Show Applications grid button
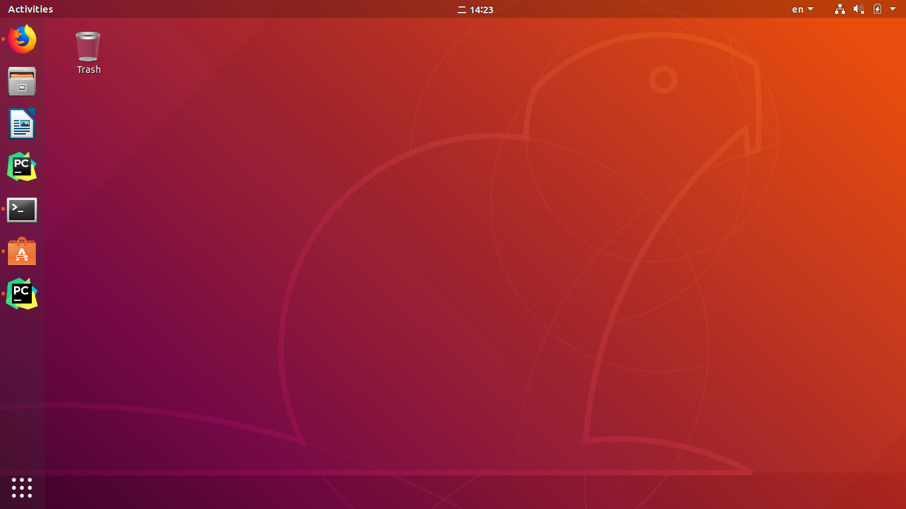The image size is (906, 509). 22,488
